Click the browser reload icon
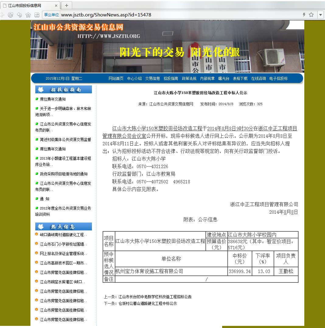This screenshot has height=328, width=325. (10, 15)
